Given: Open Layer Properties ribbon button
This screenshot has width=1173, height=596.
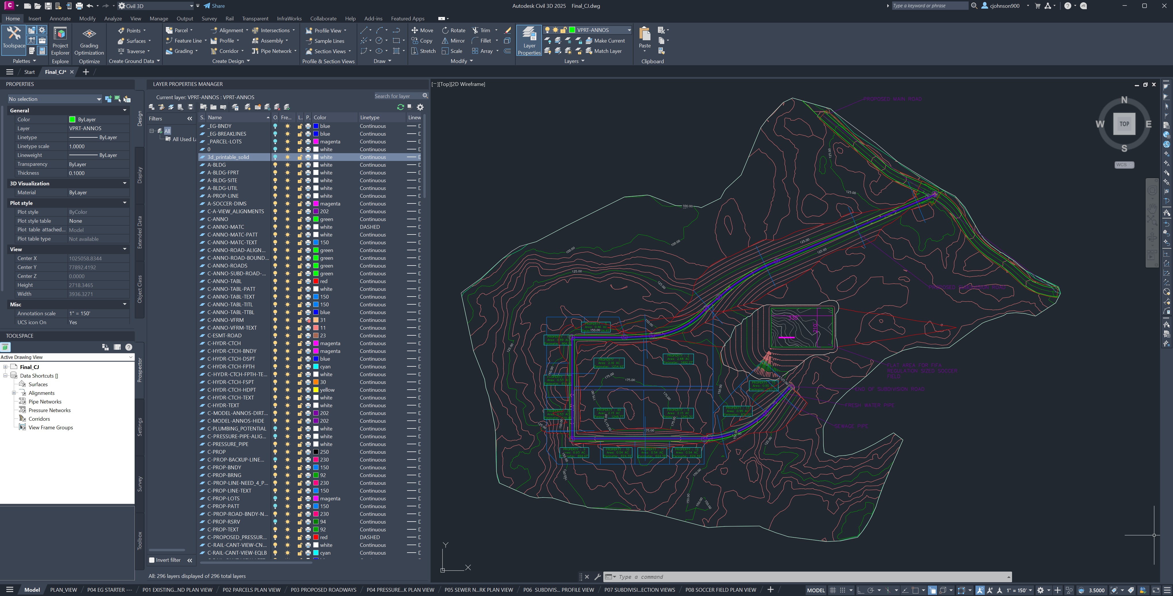Looking at the screenshot, I should [x=529, y=41].
